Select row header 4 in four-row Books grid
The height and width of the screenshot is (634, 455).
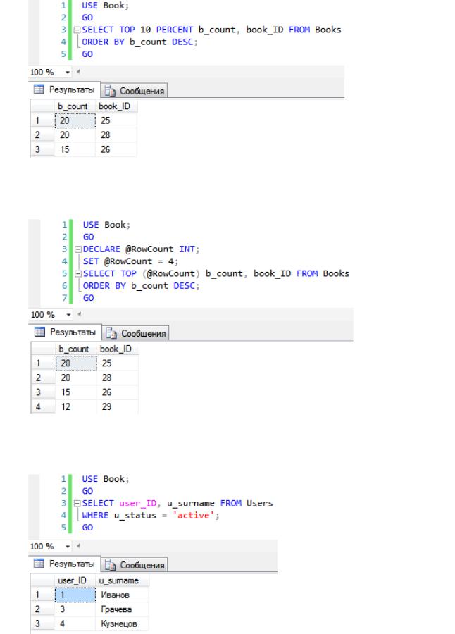tap(43, 406)
